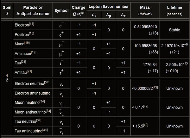190x138 pixels.
Task: Select the spin value '1/2' cell
Action: click(7, 78)
